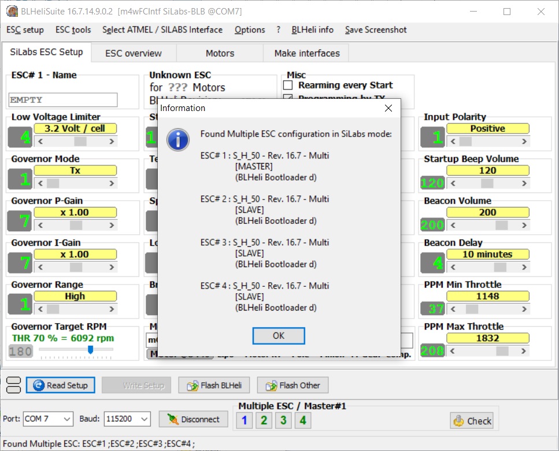Open the Options menu
Screen dimensions: 559x451
tap(250, 29)
